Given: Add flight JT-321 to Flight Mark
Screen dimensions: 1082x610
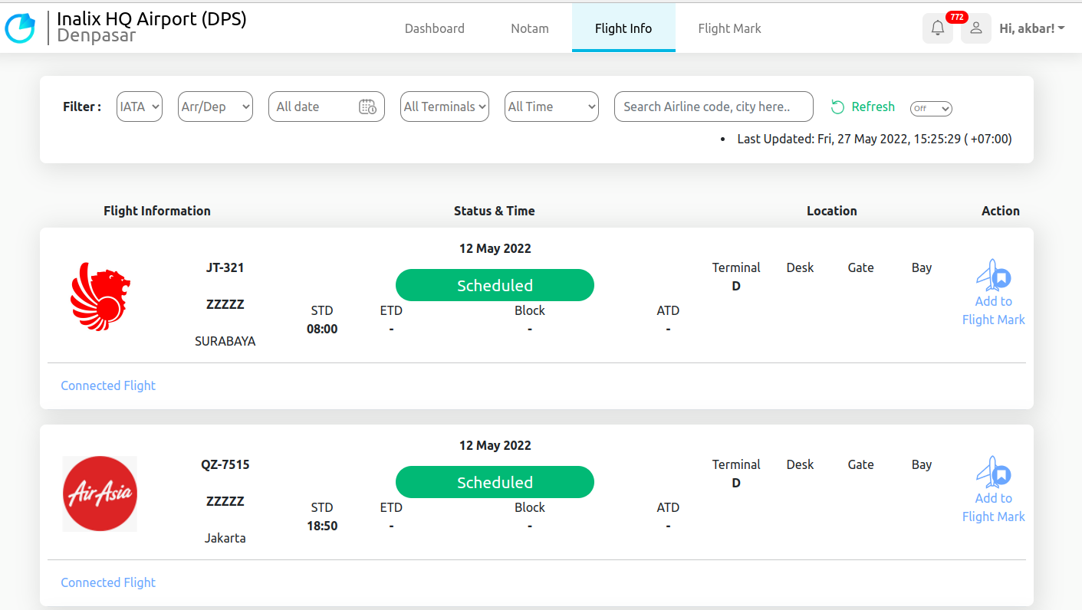Looking at the screenshot, I should point(993,291).
